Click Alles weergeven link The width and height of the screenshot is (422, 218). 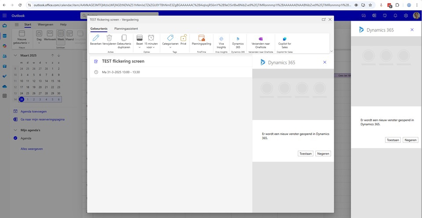click(x=32, y=149)
